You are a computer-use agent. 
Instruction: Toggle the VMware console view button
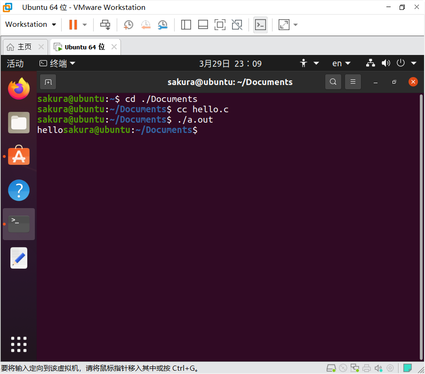click(260, 24)
